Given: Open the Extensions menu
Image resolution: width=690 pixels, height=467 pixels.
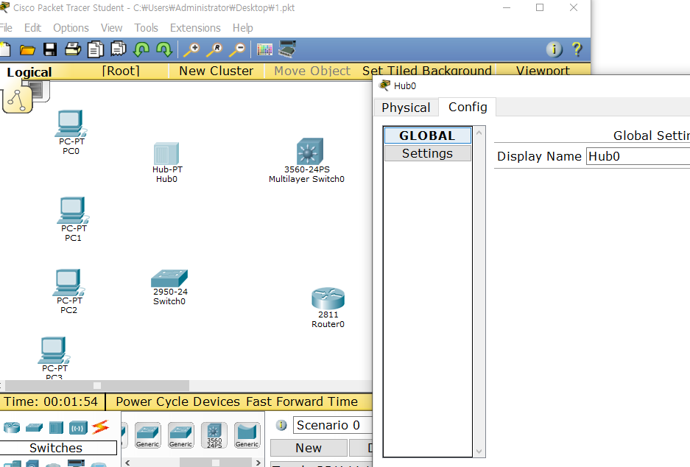Looking at the screenshot, I should click(x=195, y=28).
